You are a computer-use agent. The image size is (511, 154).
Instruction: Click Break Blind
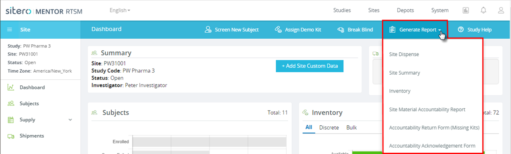355,30
